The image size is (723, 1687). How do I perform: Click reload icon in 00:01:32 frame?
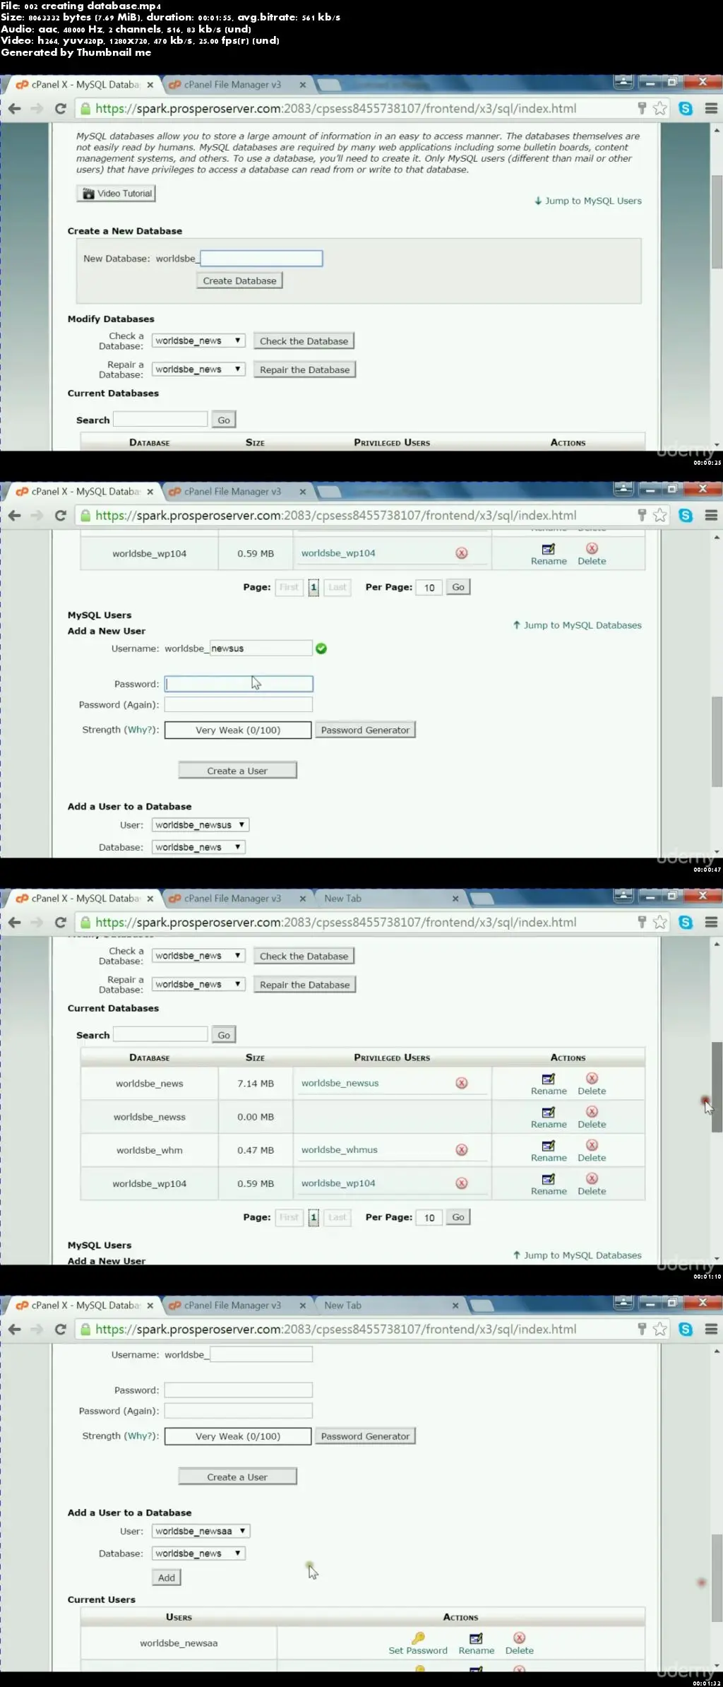pos(61,1330)
